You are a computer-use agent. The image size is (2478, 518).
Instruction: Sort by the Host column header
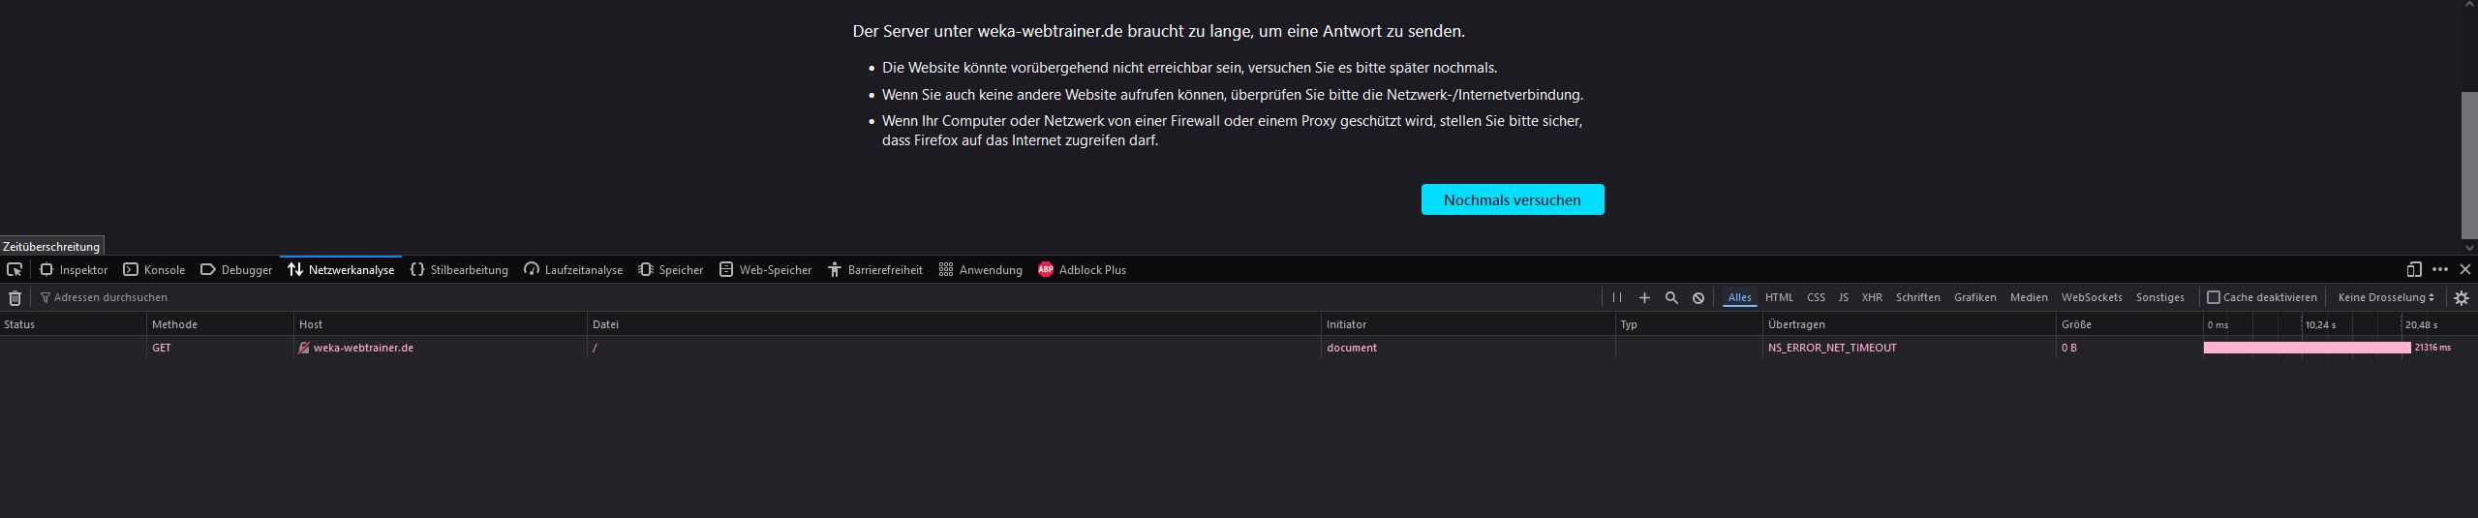pos(441,324)
